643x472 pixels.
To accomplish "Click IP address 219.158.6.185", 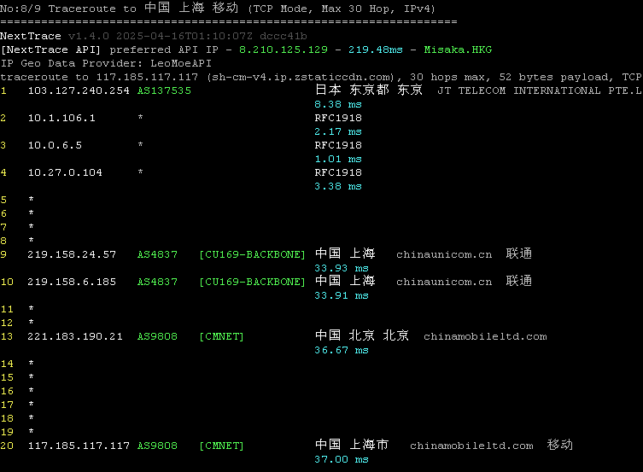I will click(x=72, y=282).
